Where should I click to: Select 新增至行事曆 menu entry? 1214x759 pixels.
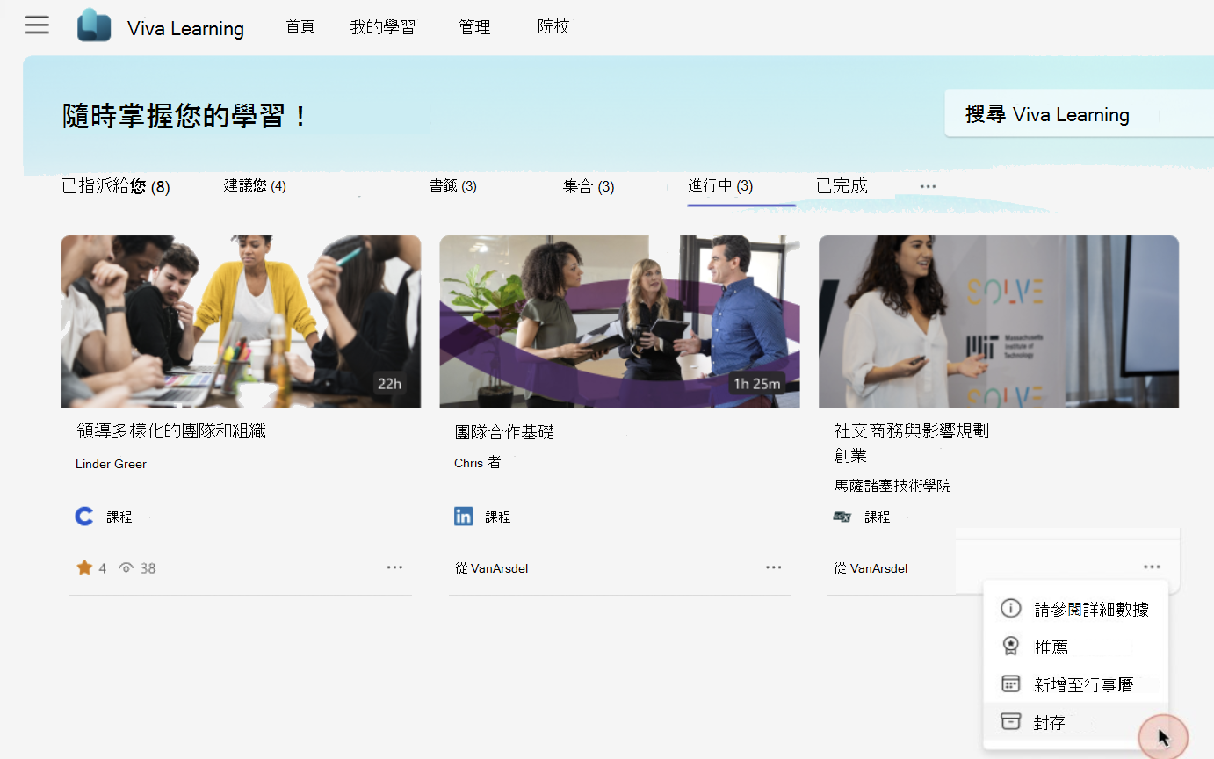tap(1075, 684)
